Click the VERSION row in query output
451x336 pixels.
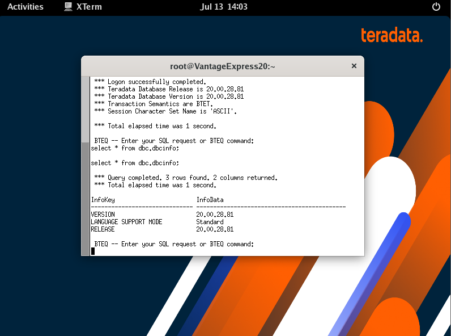click(162, 215)
